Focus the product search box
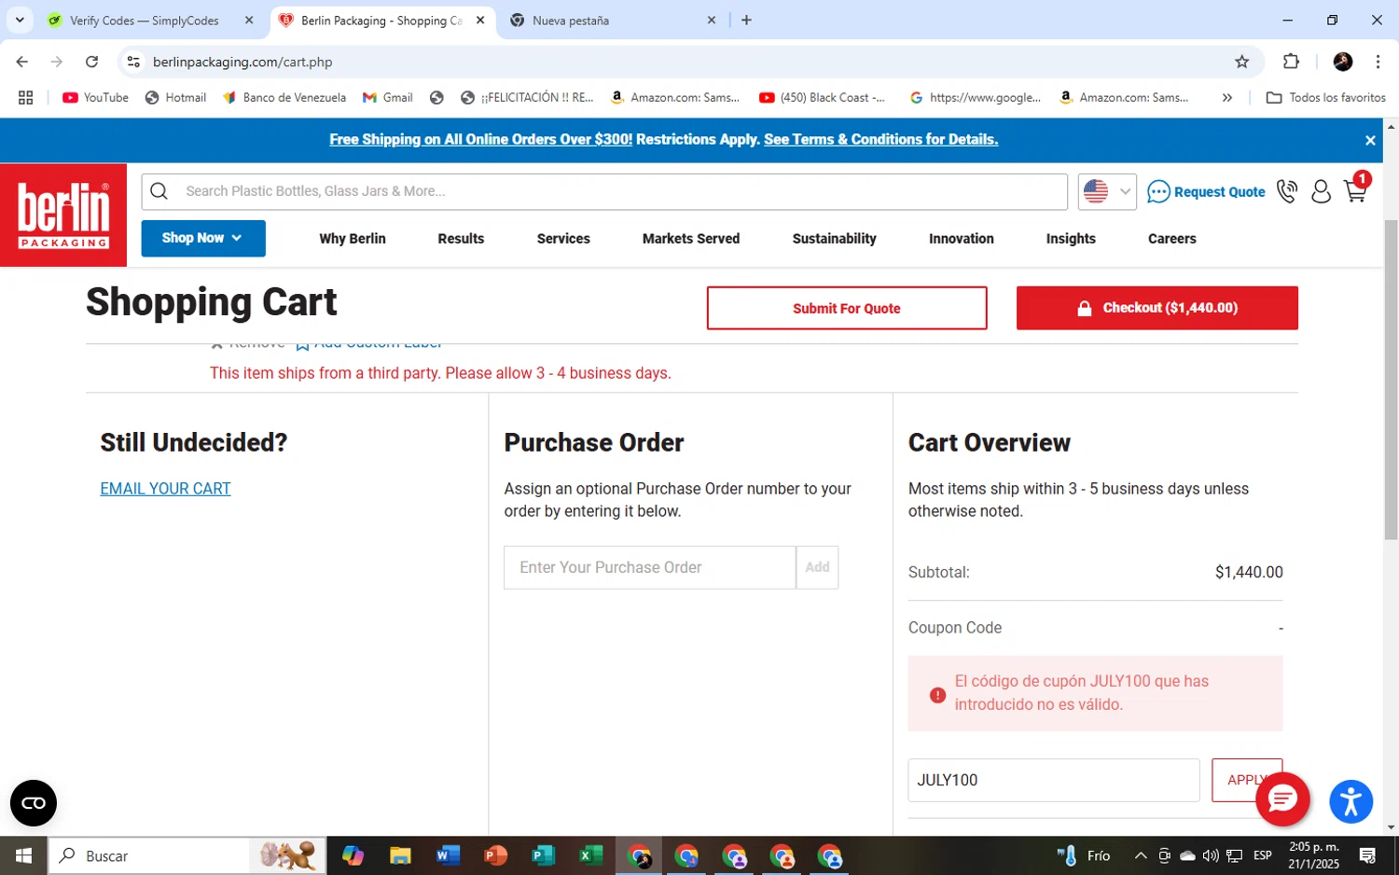The height and width of the screenshot is (875, 1399). pyautogui.click(x=604, y=191)
